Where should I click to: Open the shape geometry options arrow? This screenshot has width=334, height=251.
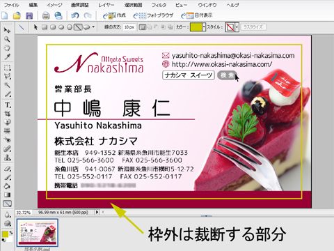coord(93,27)
